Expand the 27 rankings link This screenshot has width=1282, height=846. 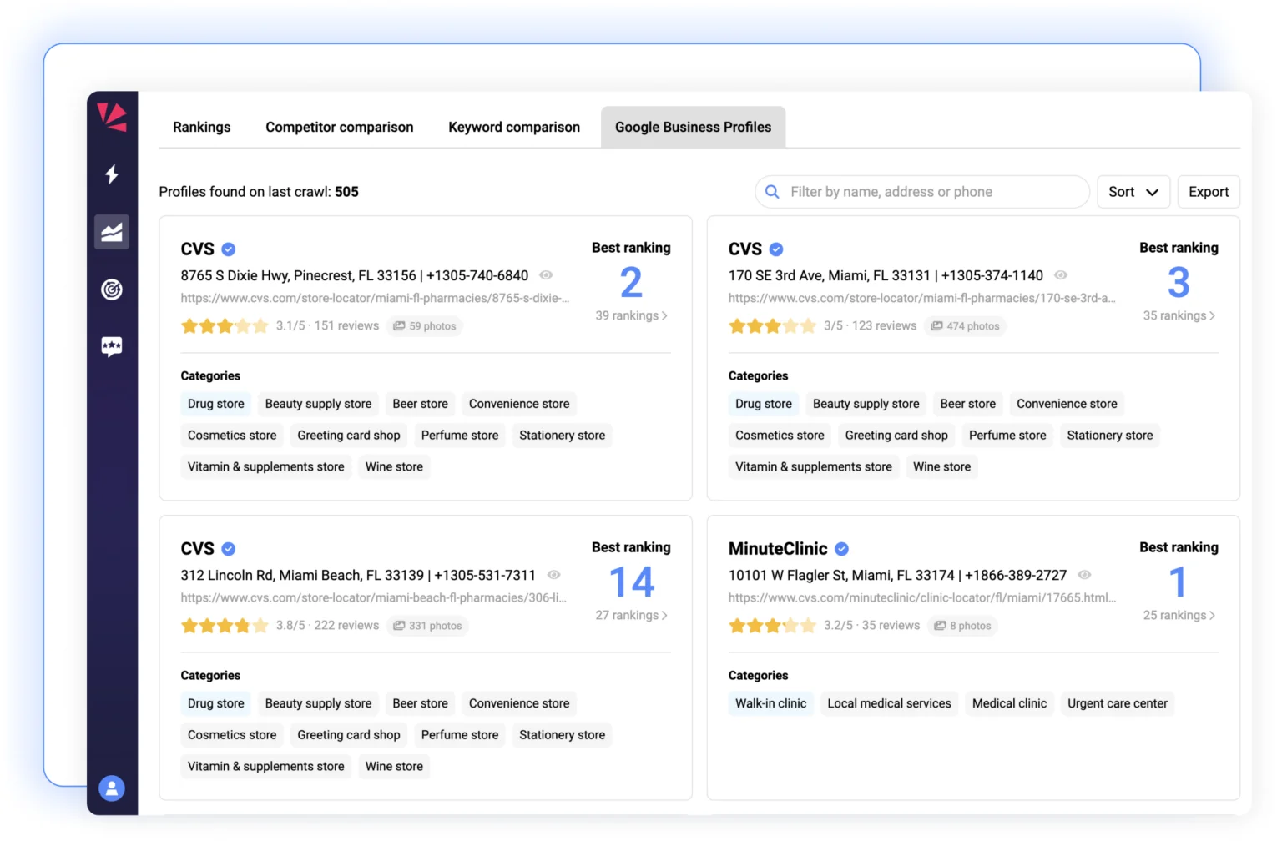click(x=631, y=615)
